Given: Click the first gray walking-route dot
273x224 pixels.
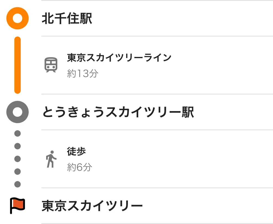Looking at the screenshot, I should click(17, 133).
